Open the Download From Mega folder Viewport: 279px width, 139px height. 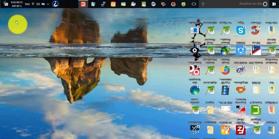pyautogui.click(x=271, y=70)
